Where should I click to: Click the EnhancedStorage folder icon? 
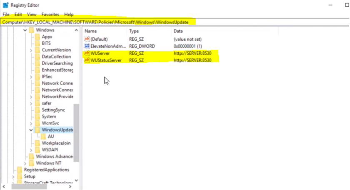point(37,70)
